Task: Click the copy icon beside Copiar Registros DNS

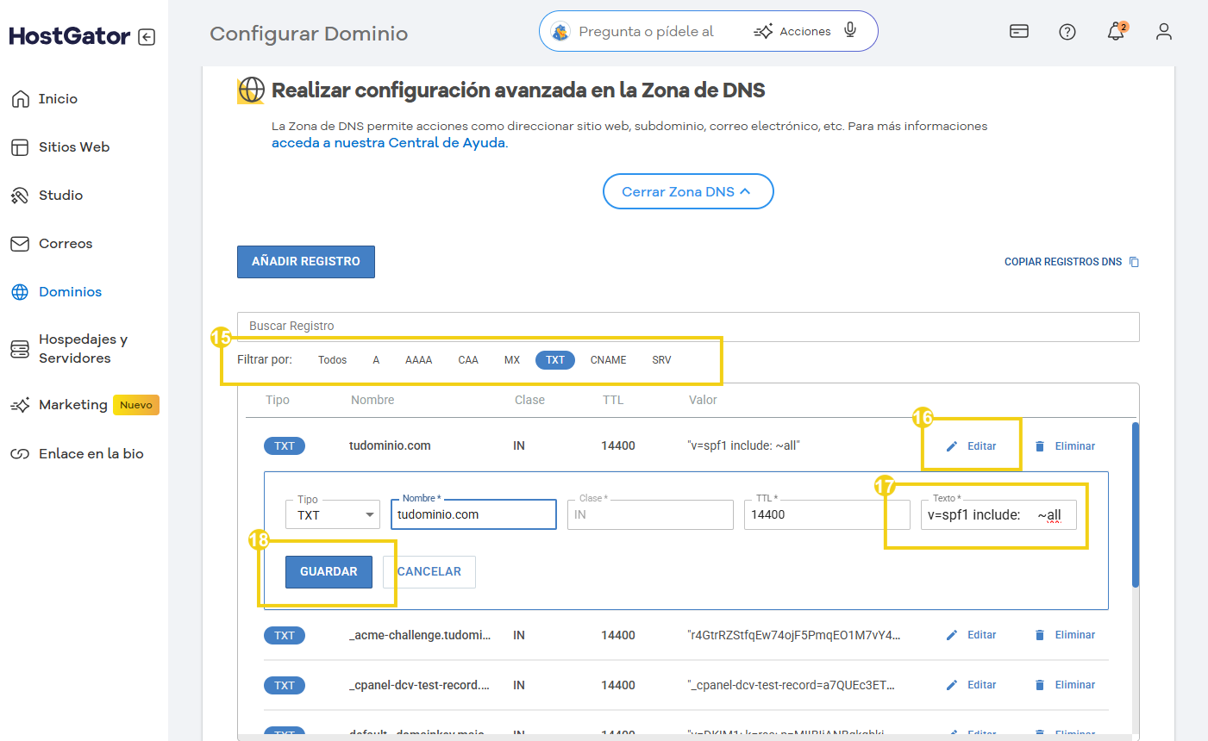Action: pyautogui.click(x=1134, y=262)
